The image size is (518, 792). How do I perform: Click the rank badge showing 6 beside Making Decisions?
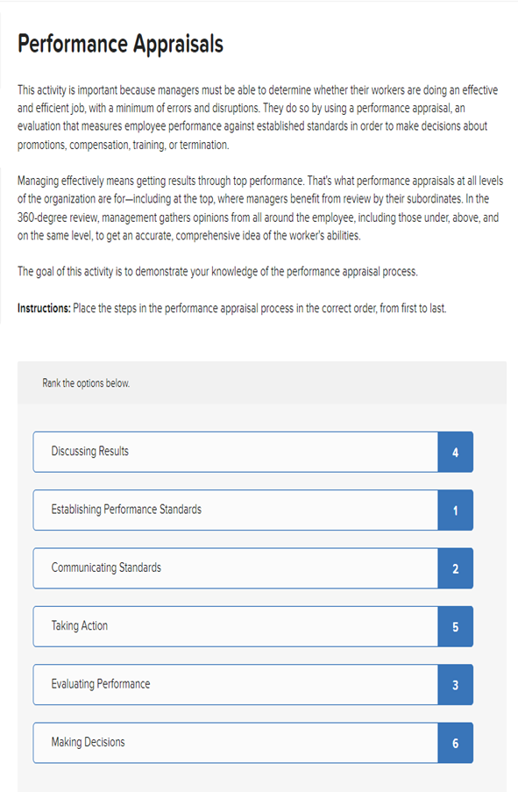[455, 742]
